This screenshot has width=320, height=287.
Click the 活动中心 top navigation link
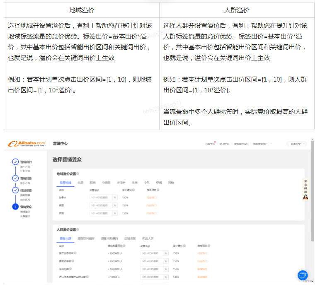point(224,144)
